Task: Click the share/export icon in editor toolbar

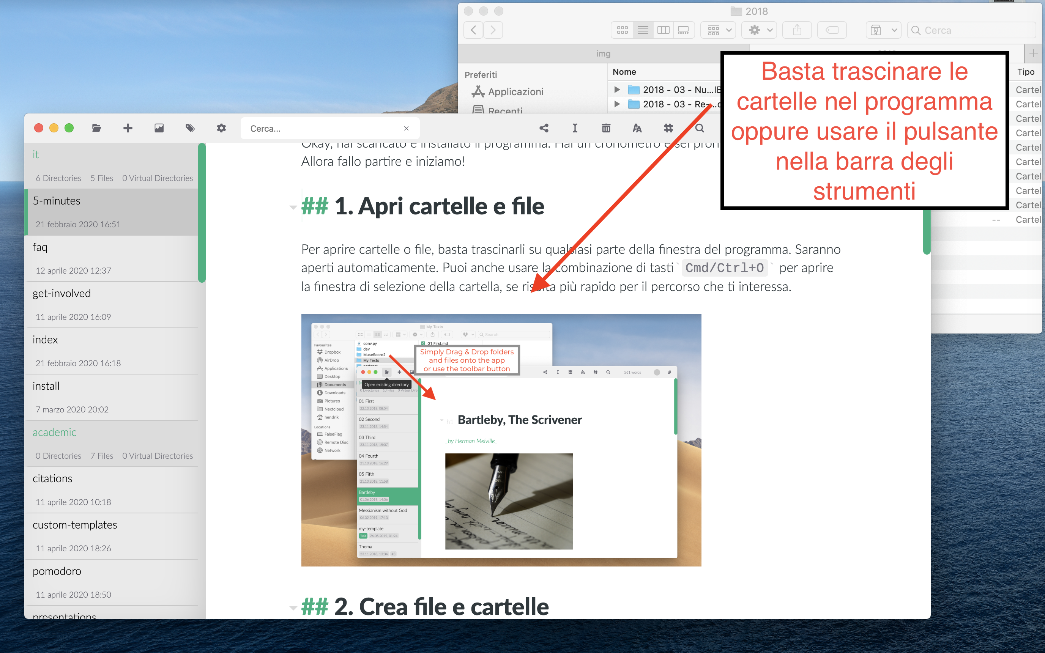Action: pos(544,128)
